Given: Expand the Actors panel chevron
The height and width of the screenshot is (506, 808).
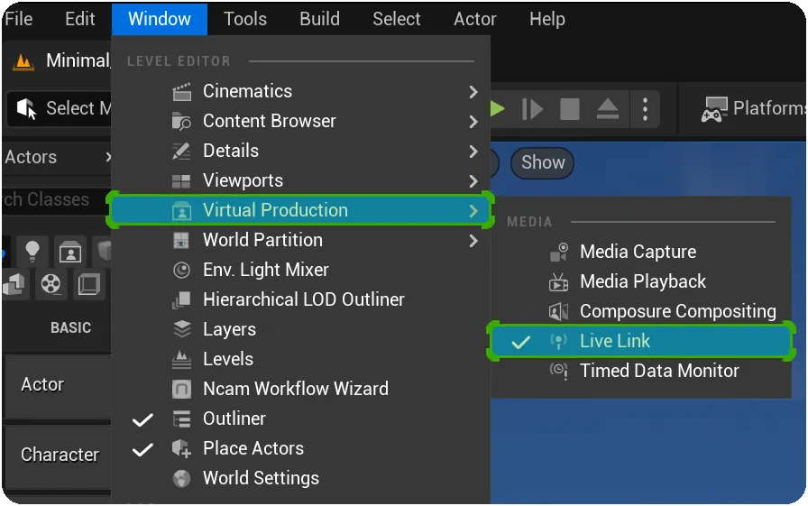Looking at the screenshot, I should pos(107,157).
